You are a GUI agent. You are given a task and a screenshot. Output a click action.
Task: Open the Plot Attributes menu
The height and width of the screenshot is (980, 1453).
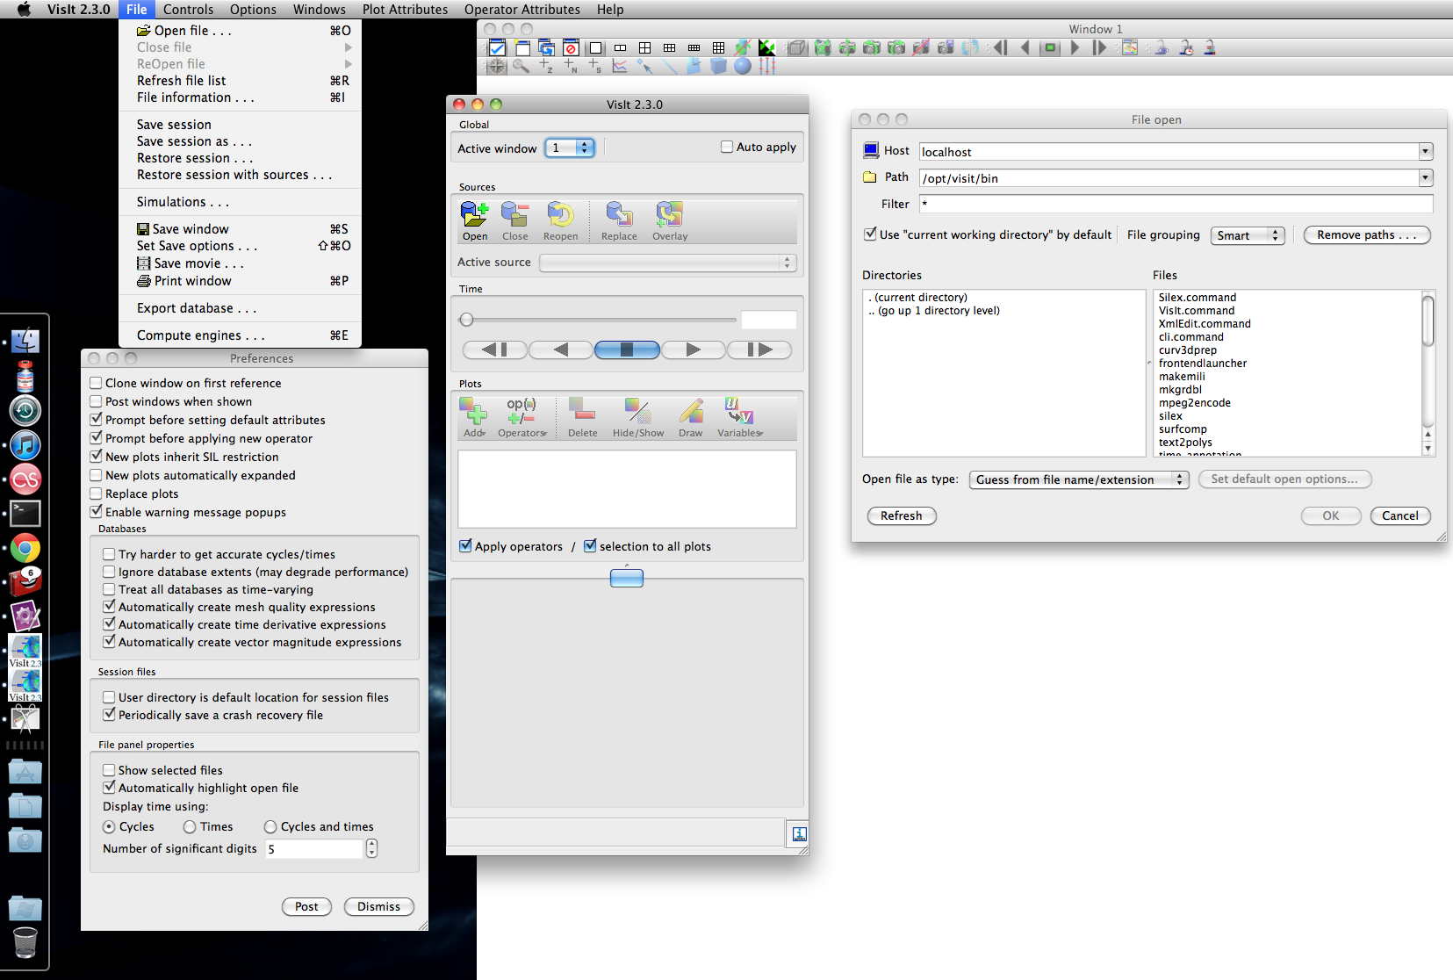[405, 10]
